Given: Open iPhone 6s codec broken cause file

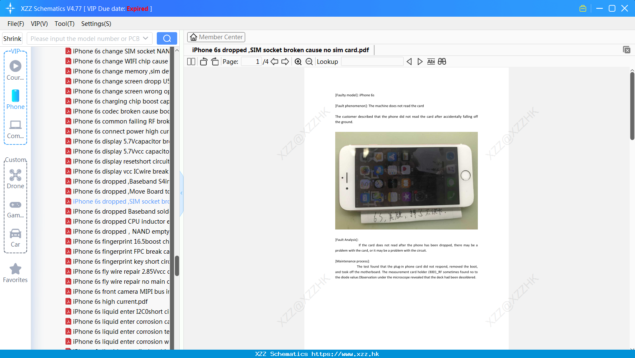Looking at the screenshot, I should click(117, 111).
